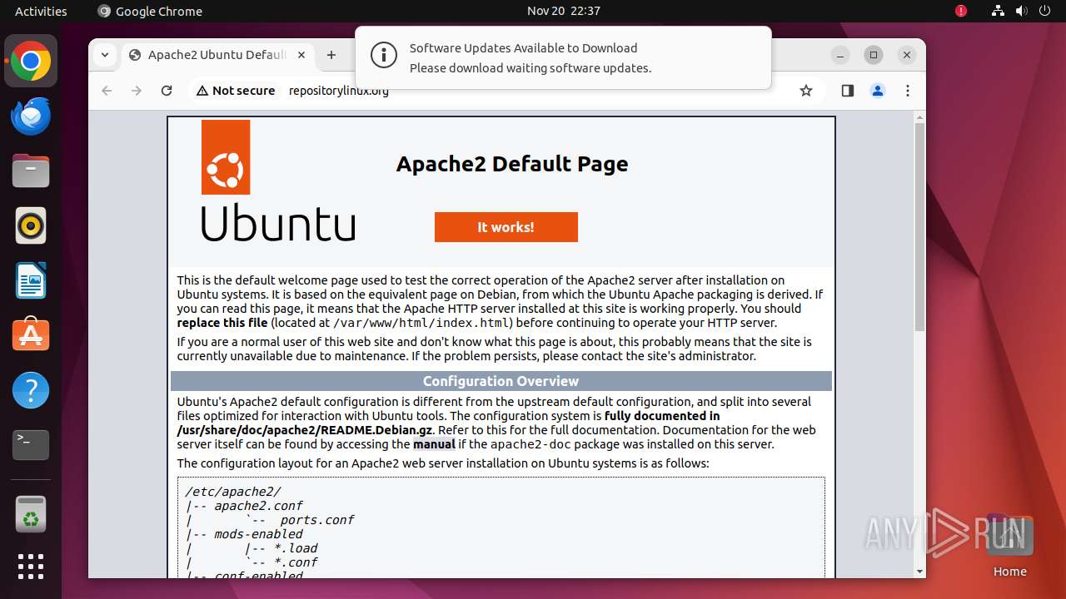Open the clock and calendar panel
1066x599 pixels.
click(x=564, y=11)
